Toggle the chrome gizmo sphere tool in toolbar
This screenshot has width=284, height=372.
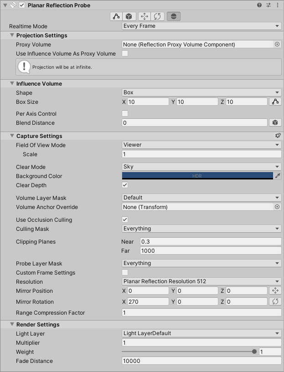174,16
